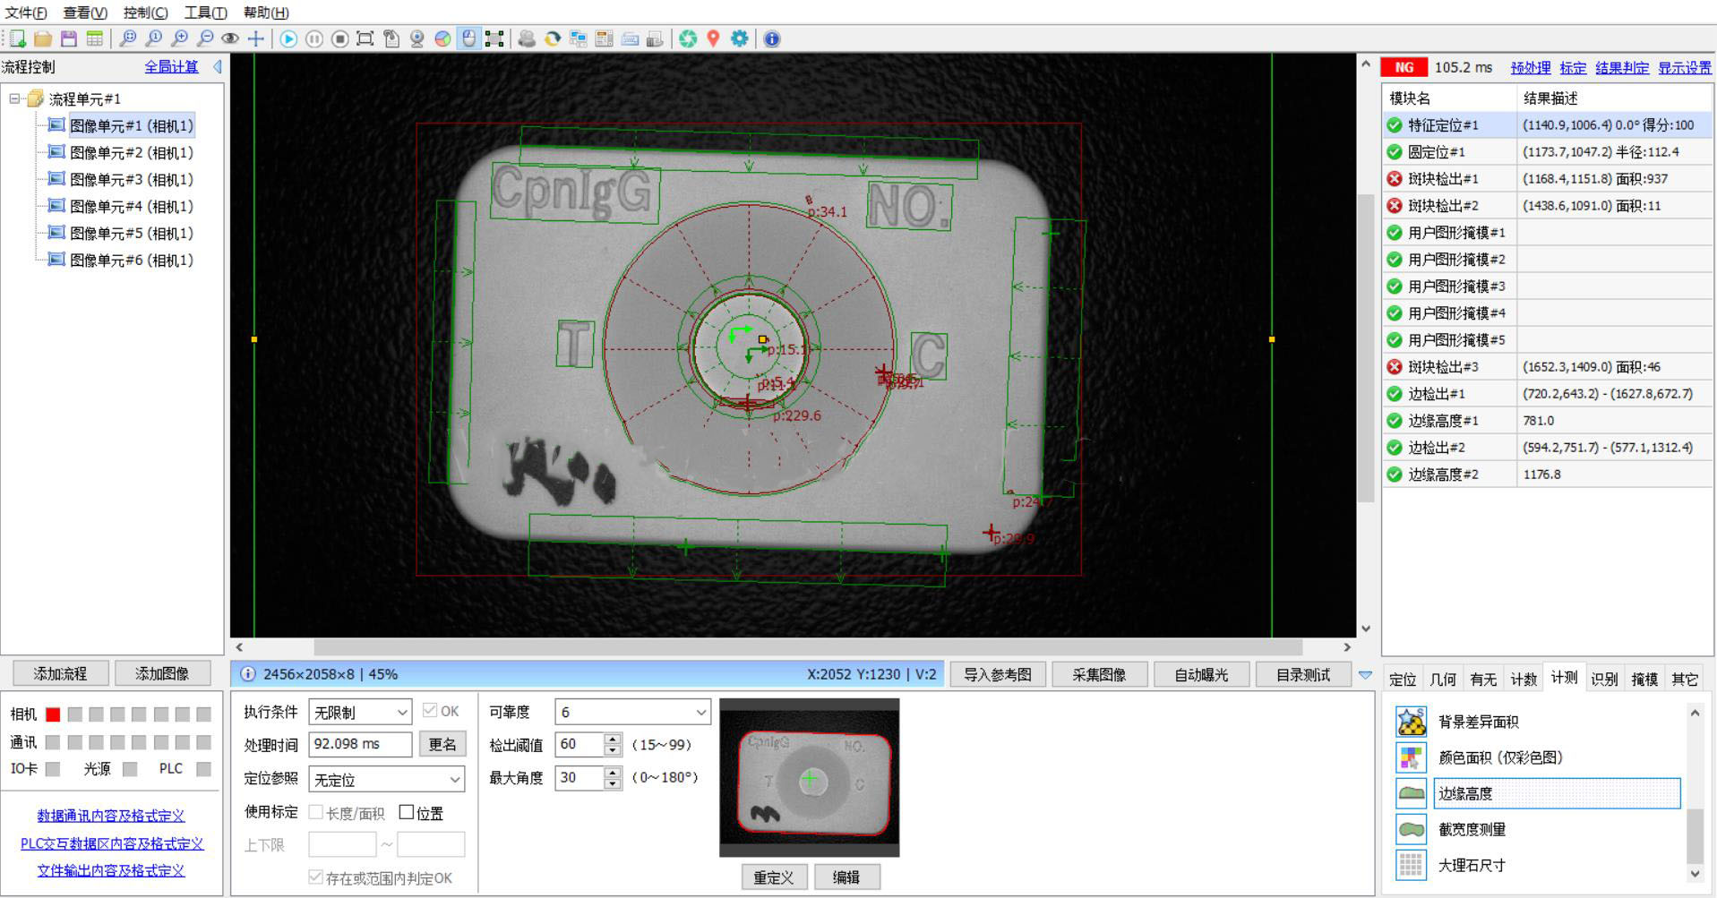The height and width of the screenshot is (898, 1717).
Task: Click the 添加流程 button
Action: 60,673
